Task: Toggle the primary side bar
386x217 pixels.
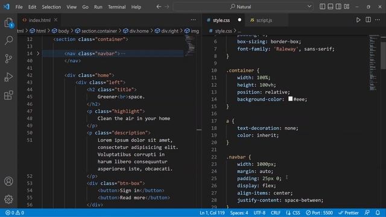Action: pos(322,7)
